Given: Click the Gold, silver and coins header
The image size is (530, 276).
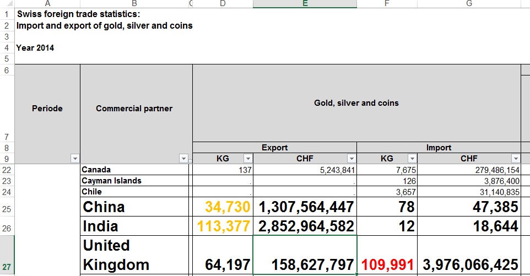Looking at the screenshot, I should click(356, 103).
